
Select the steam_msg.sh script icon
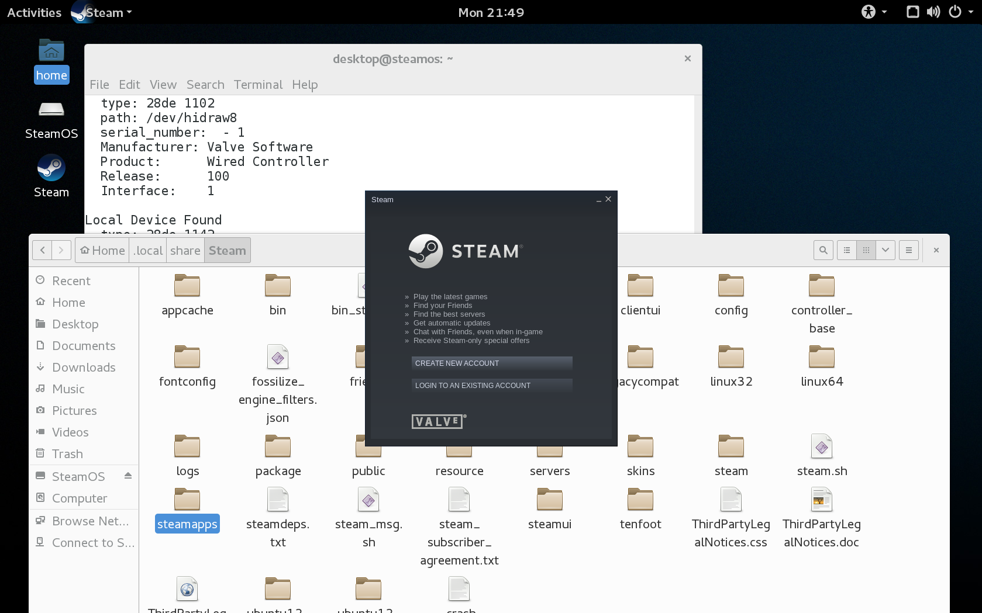368,500
